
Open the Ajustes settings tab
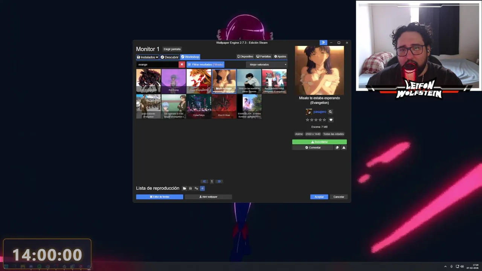(x=280, y=56)
